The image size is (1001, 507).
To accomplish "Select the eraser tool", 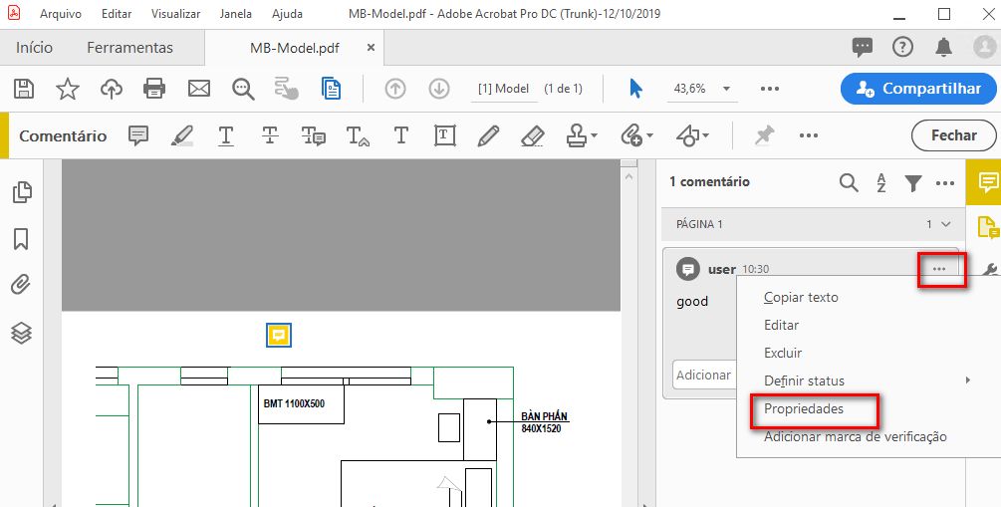I will tap(533, 135).
